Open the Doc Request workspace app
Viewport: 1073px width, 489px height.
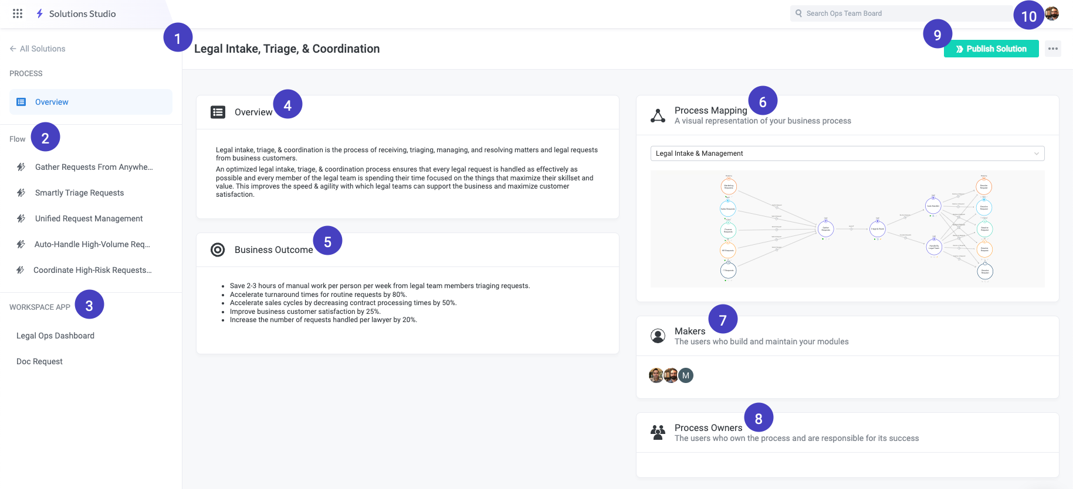click(x=39, y=361)
